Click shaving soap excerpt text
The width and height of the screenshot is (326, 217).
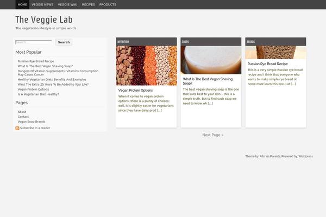tap(211, 97)
